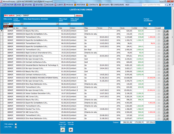174x134 pixels.
Task: Mark invoice 0000016 as Anulată
Action: [159, 78]
